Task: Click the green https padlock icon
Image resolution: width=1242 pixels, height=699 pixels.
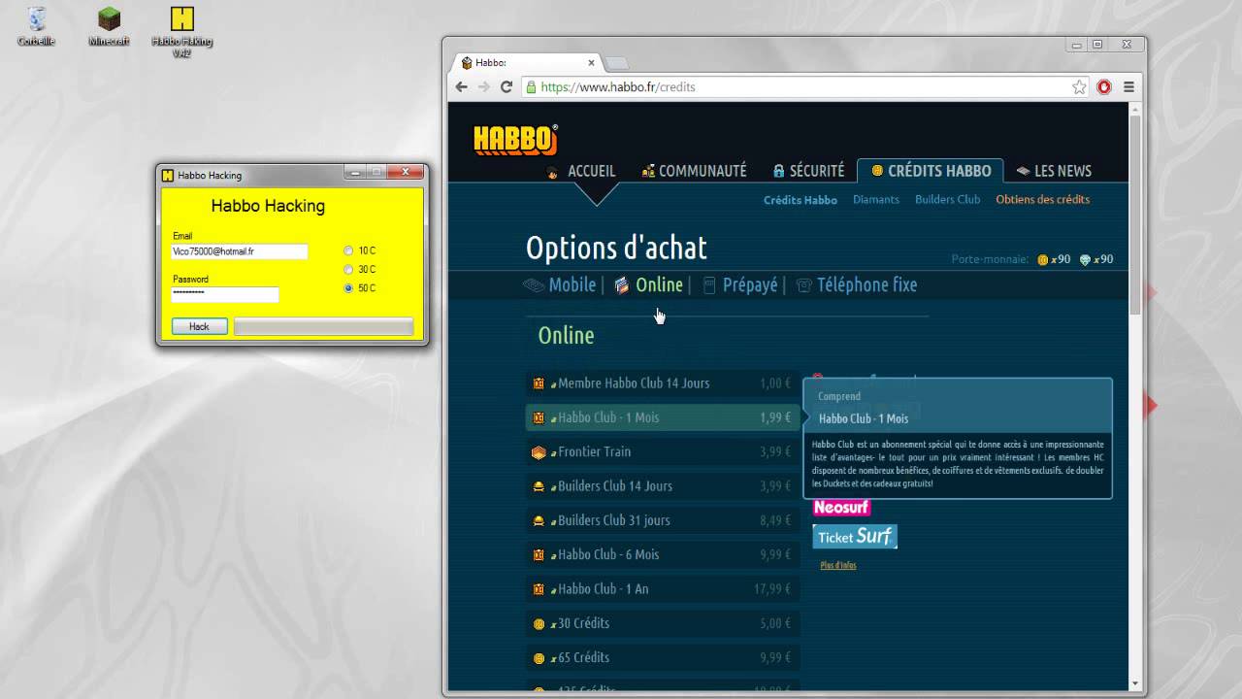Action: coord(531,87)
